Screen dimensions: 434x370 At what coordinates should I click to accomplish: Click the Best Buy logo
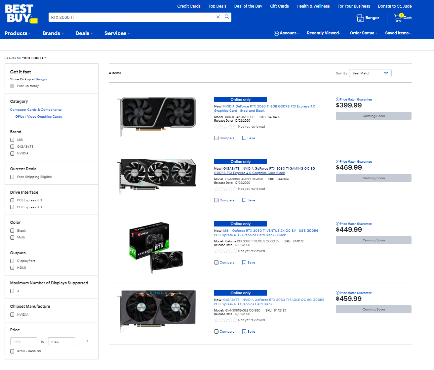pyautogui.click(x=21, y=14)
